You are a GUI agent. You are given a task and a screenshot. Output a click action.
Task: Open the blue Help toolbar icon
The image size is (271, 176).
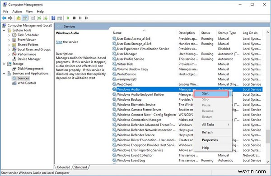pyautogui.click(x=53, y=18)
